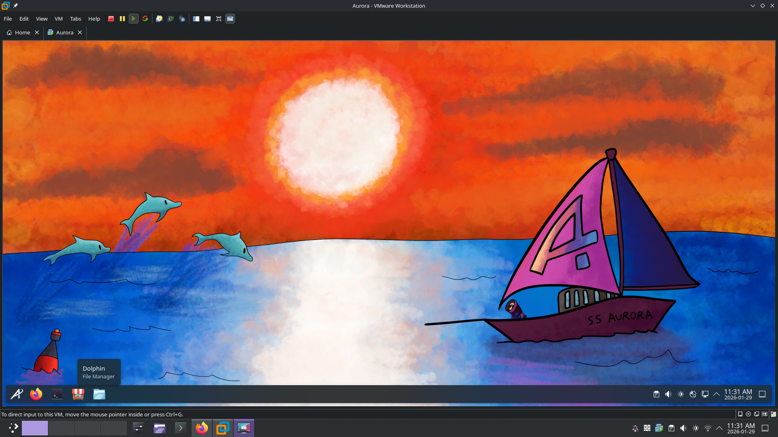The height and width of the screenshot is (437, 778).
Task: Switch to the Home tab
Action: click(22, 32)
